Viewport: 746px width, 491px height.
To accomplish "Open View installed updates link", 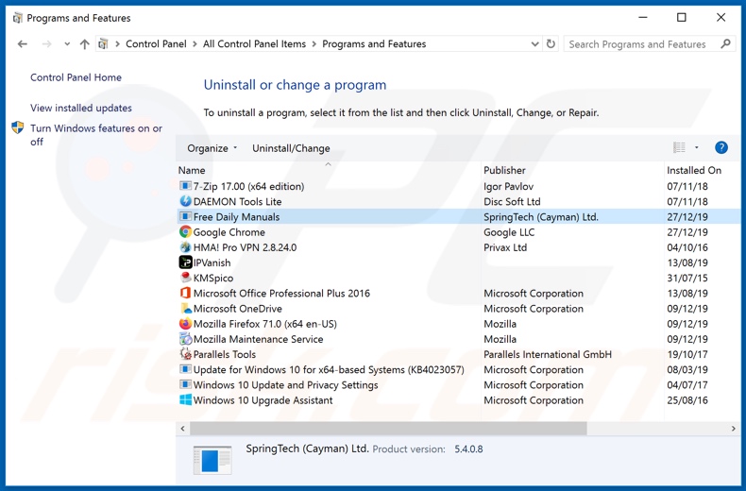I will pos(81,108).
